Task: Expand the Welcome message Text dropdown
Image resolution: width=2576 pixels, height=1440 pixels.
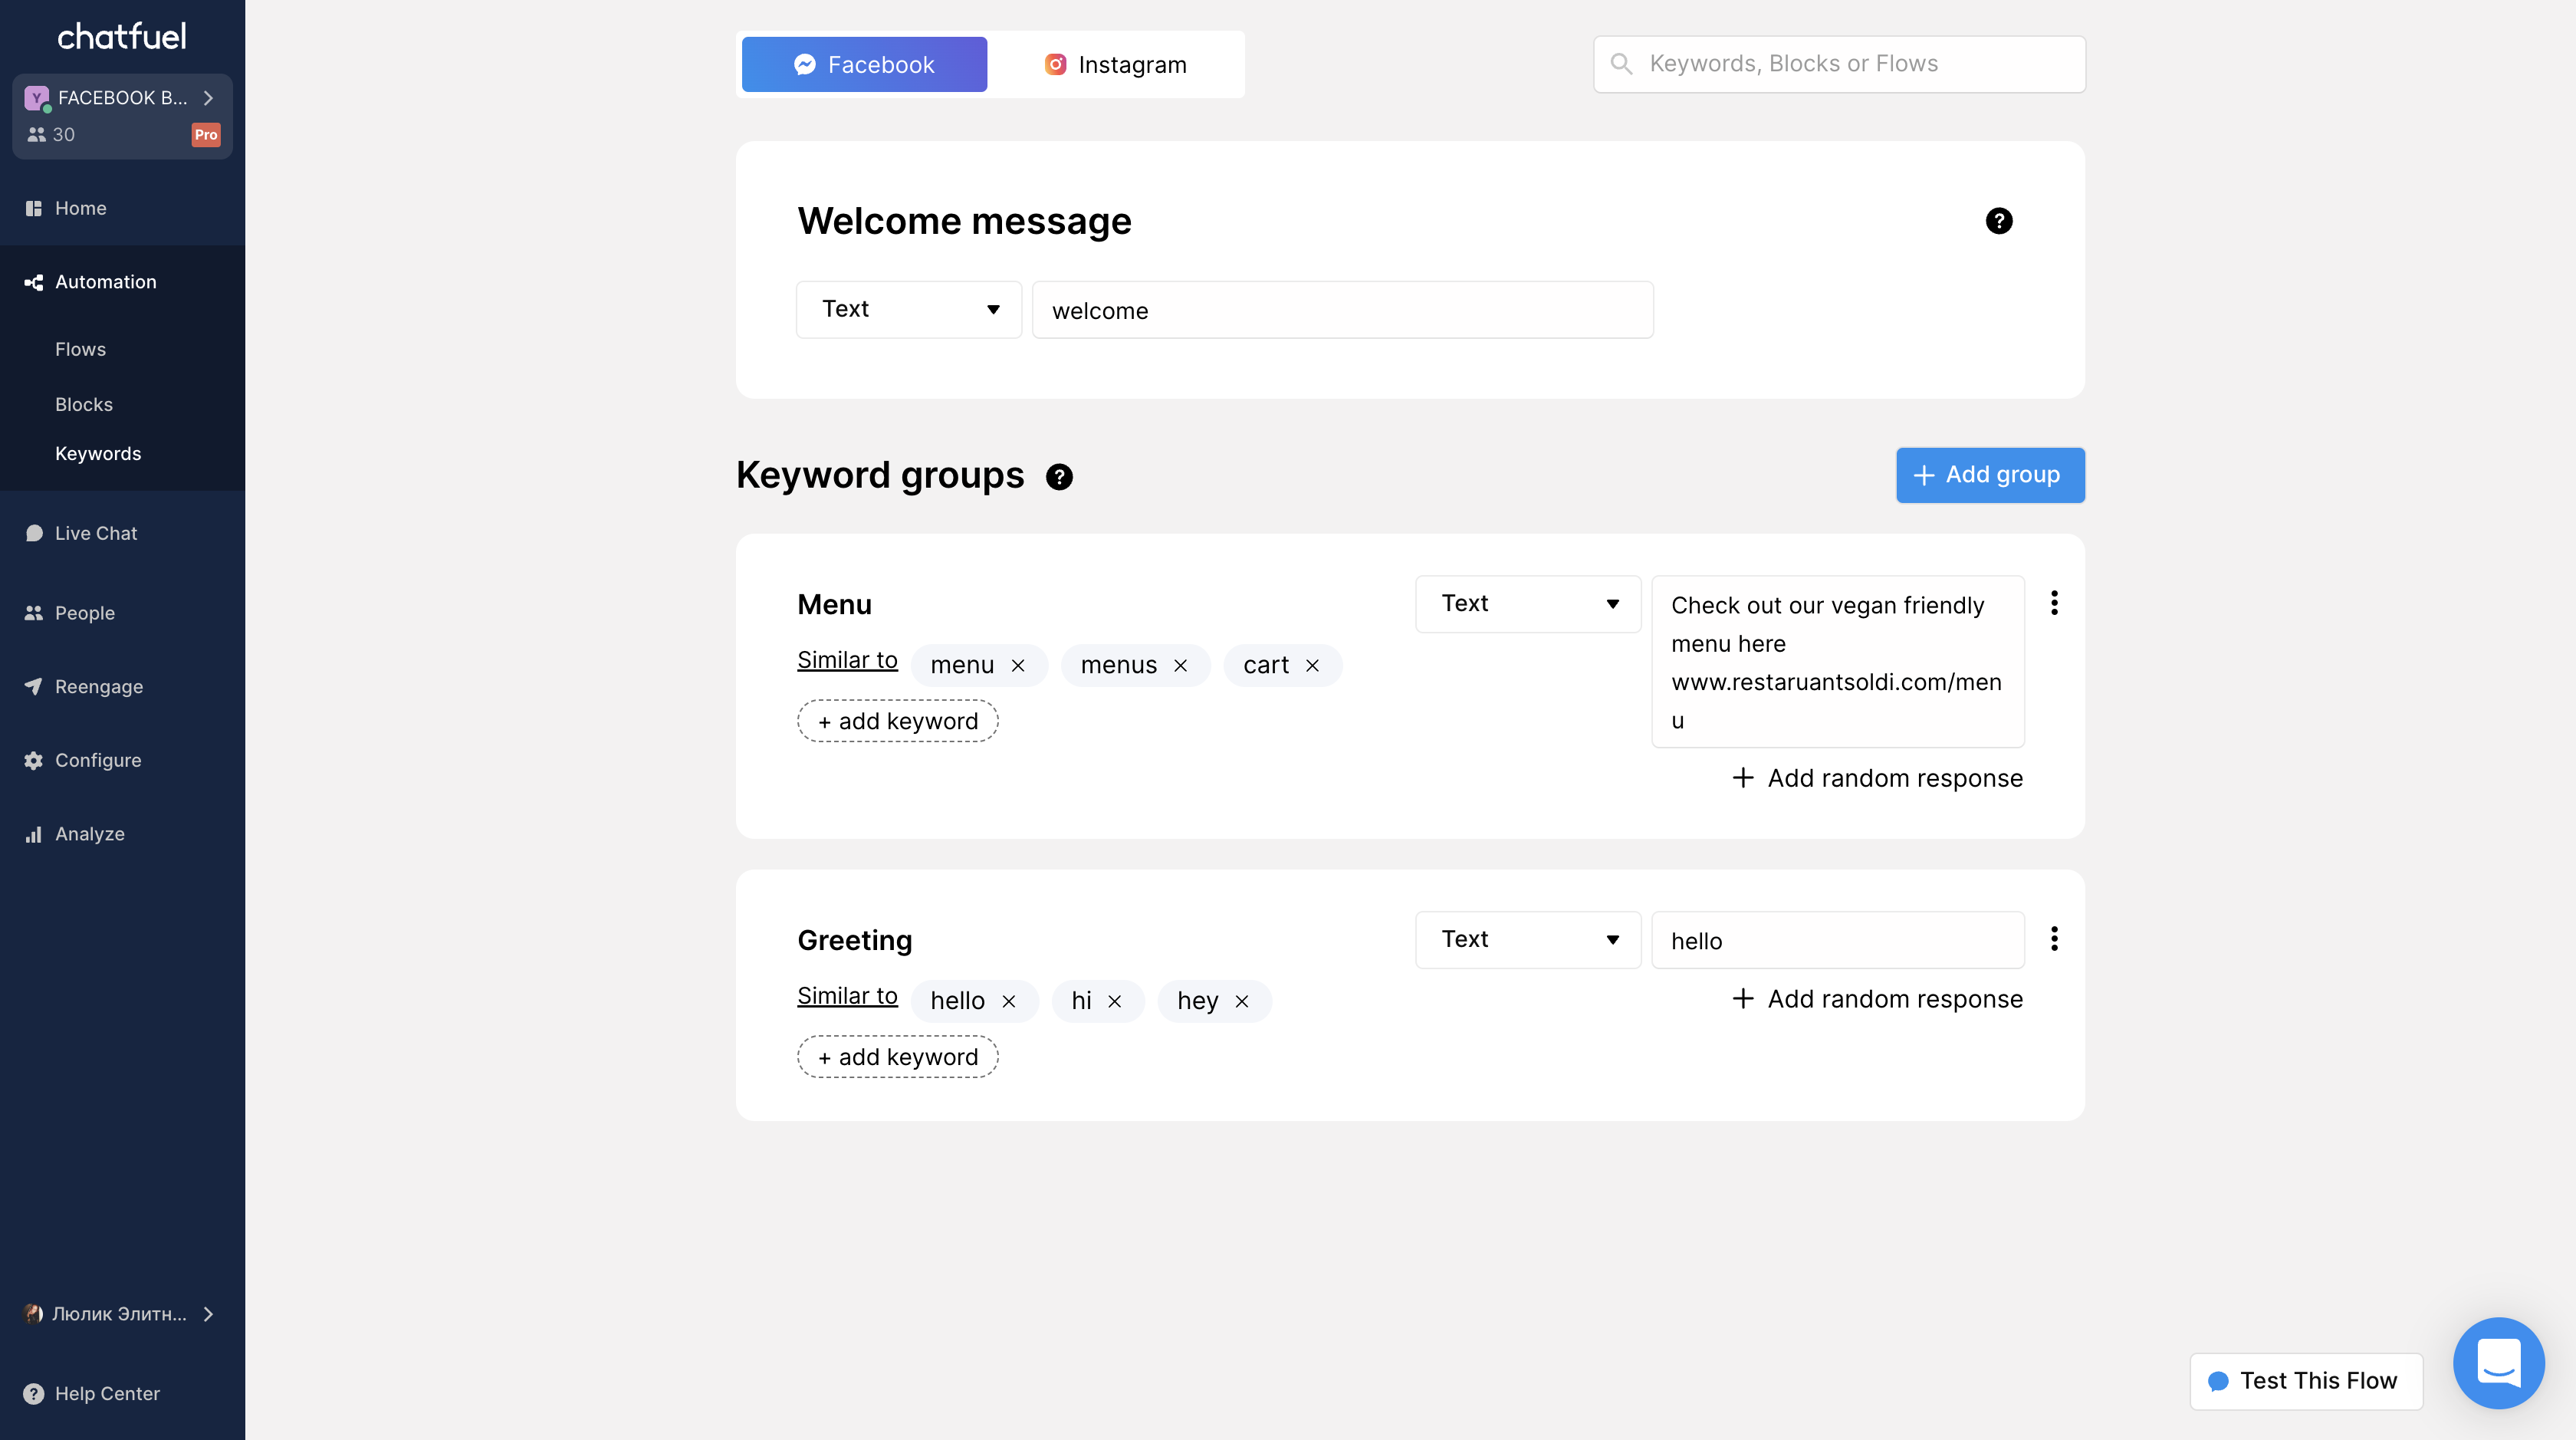Action: 908,310
